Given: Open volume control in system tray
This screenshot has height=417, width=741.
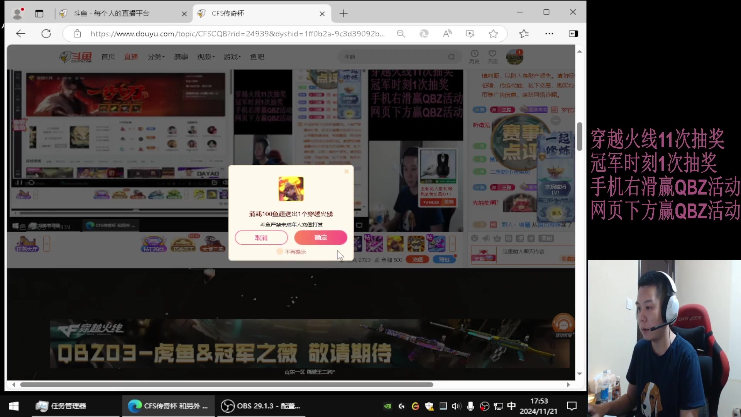Looking at the screenshot, I should pos(456,406).
